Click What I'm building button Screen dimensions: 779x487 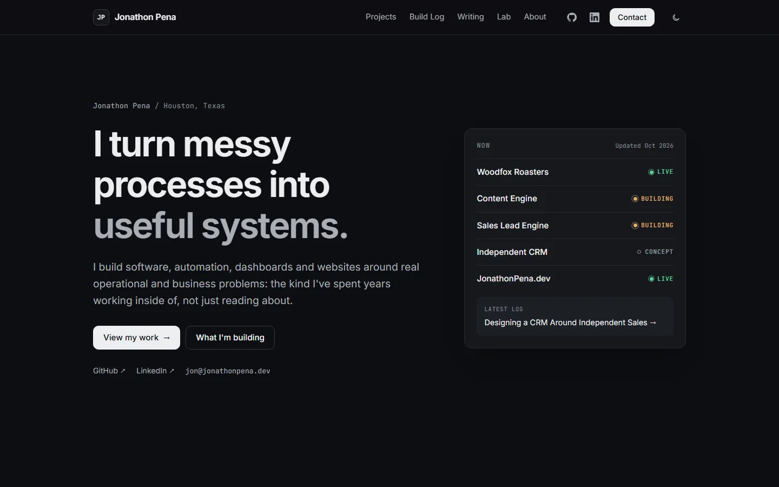[230, 338]
